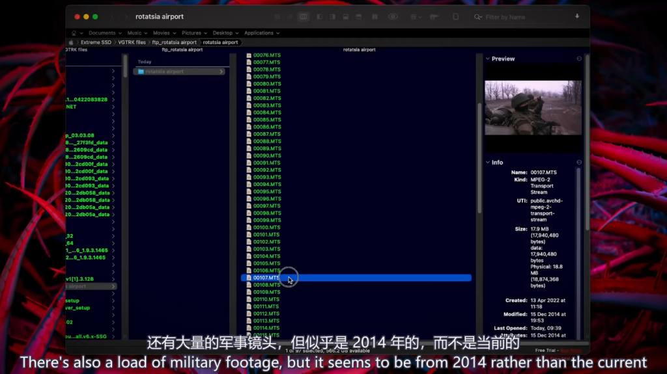
Task: Click rotatsia airport path segment
Action: pyautogui.click(x=220, y=42)
